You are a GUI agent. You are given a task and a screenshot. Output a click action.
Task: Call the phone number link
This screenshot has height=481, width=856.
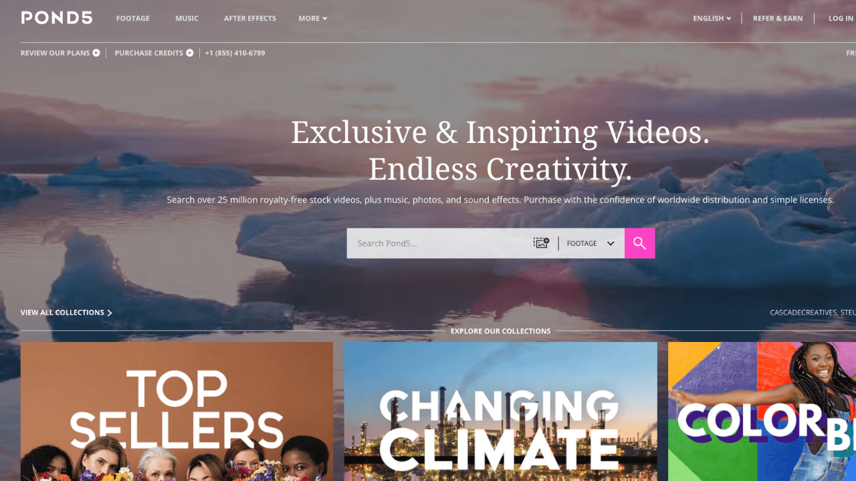tap(235, 53)
